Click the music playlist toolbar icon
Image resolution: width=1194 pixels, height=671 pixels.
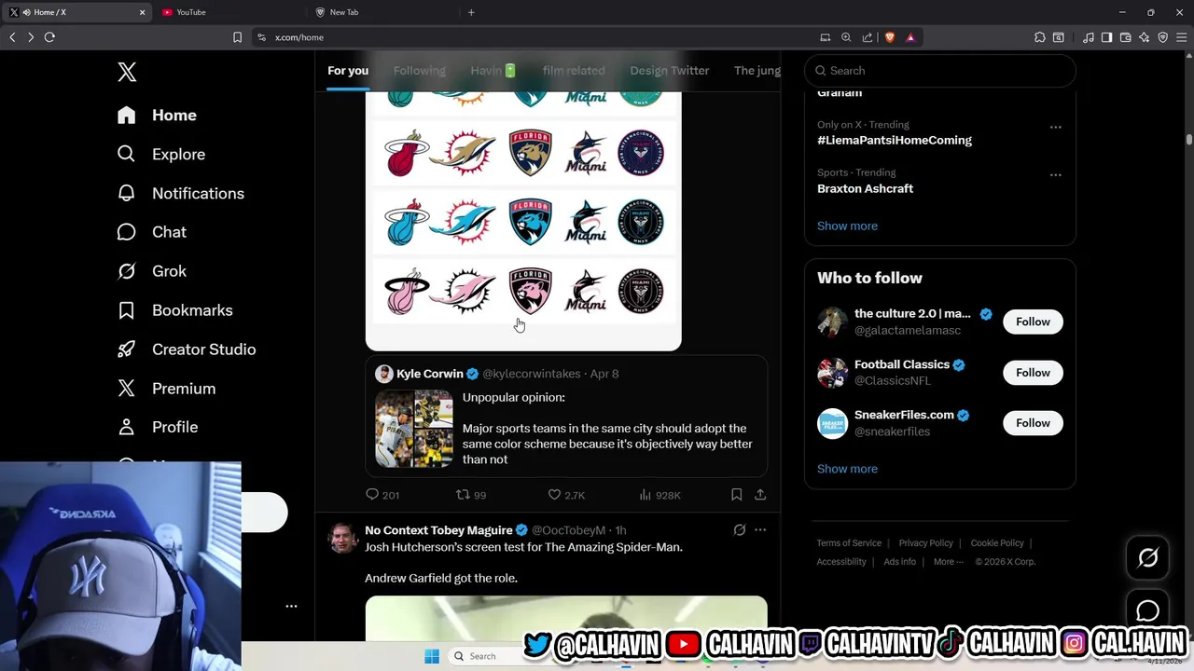[x=1089, y=37]
